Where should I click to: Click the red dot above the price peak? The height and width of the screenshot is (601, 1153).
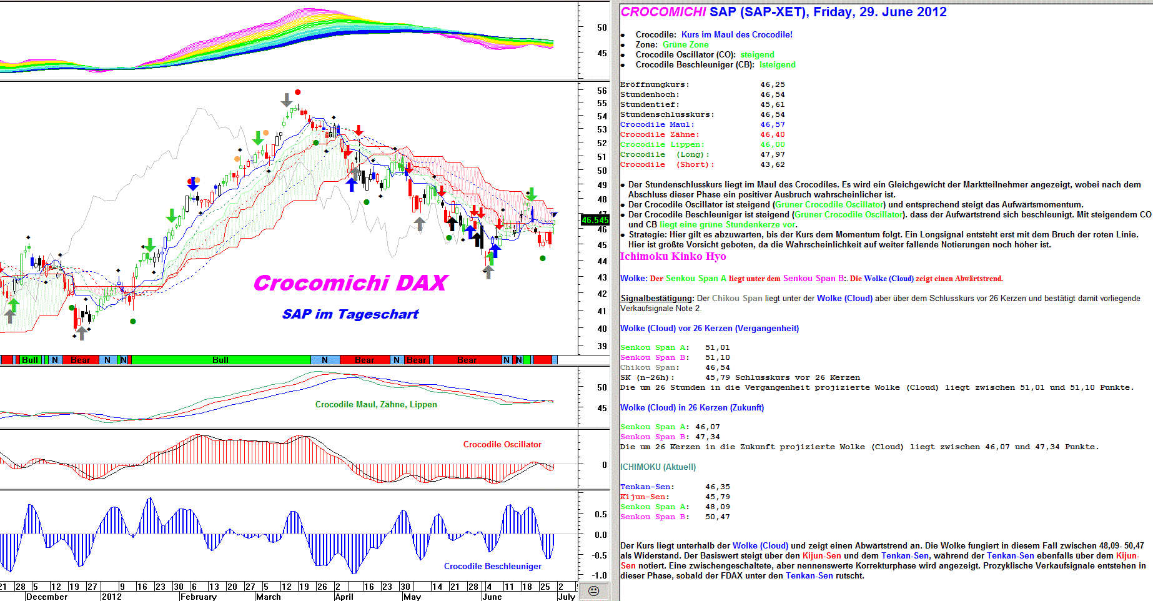click(298, 92)
